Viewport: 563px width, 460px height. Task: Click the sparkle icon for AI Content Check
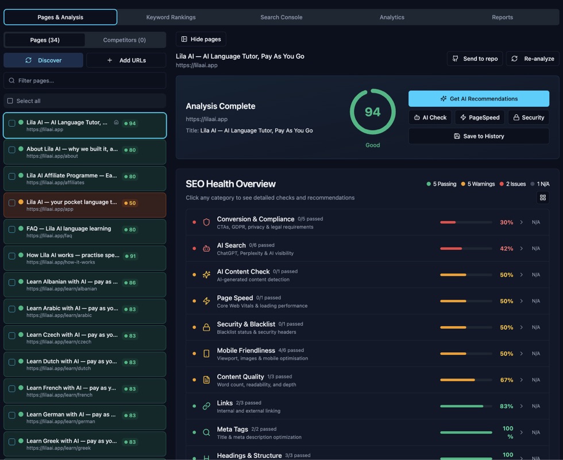(206, 275)
